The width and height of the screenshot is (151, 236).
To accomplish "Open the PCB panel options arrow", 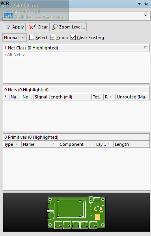I will (140, 4).
